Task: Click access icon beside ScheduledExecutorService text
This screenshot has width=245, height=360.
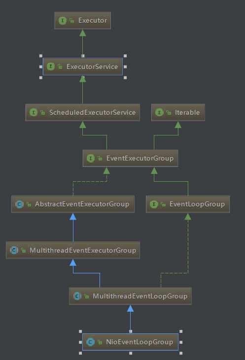Action: click(43, 112)
